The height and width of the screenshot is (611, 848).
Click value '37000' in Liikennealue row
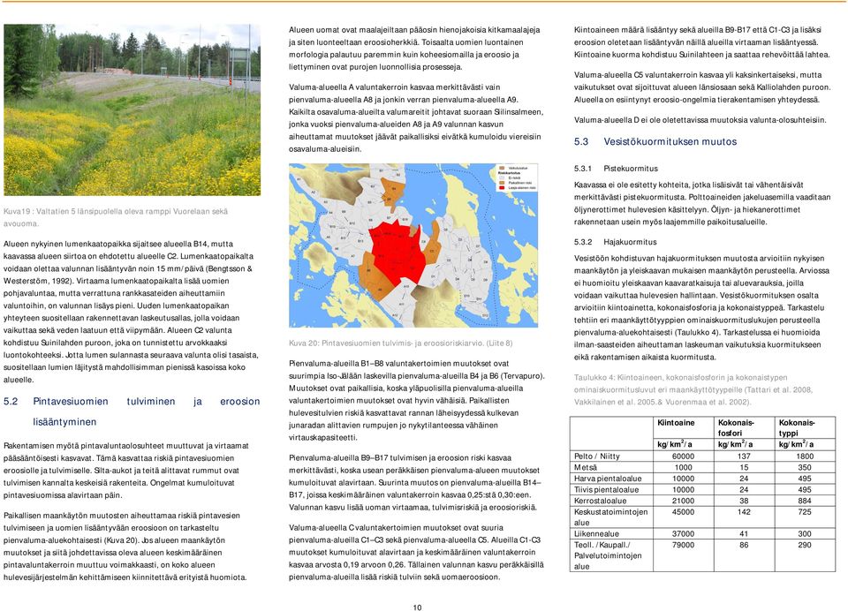click(683, 533)
